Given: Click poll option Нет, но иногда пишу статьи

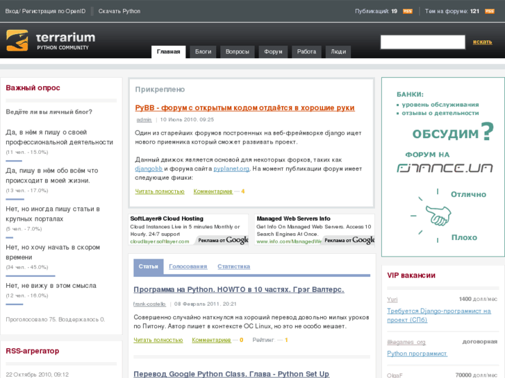Looking at the screenshot, I should pyautogui.click(x=53, y=214).
